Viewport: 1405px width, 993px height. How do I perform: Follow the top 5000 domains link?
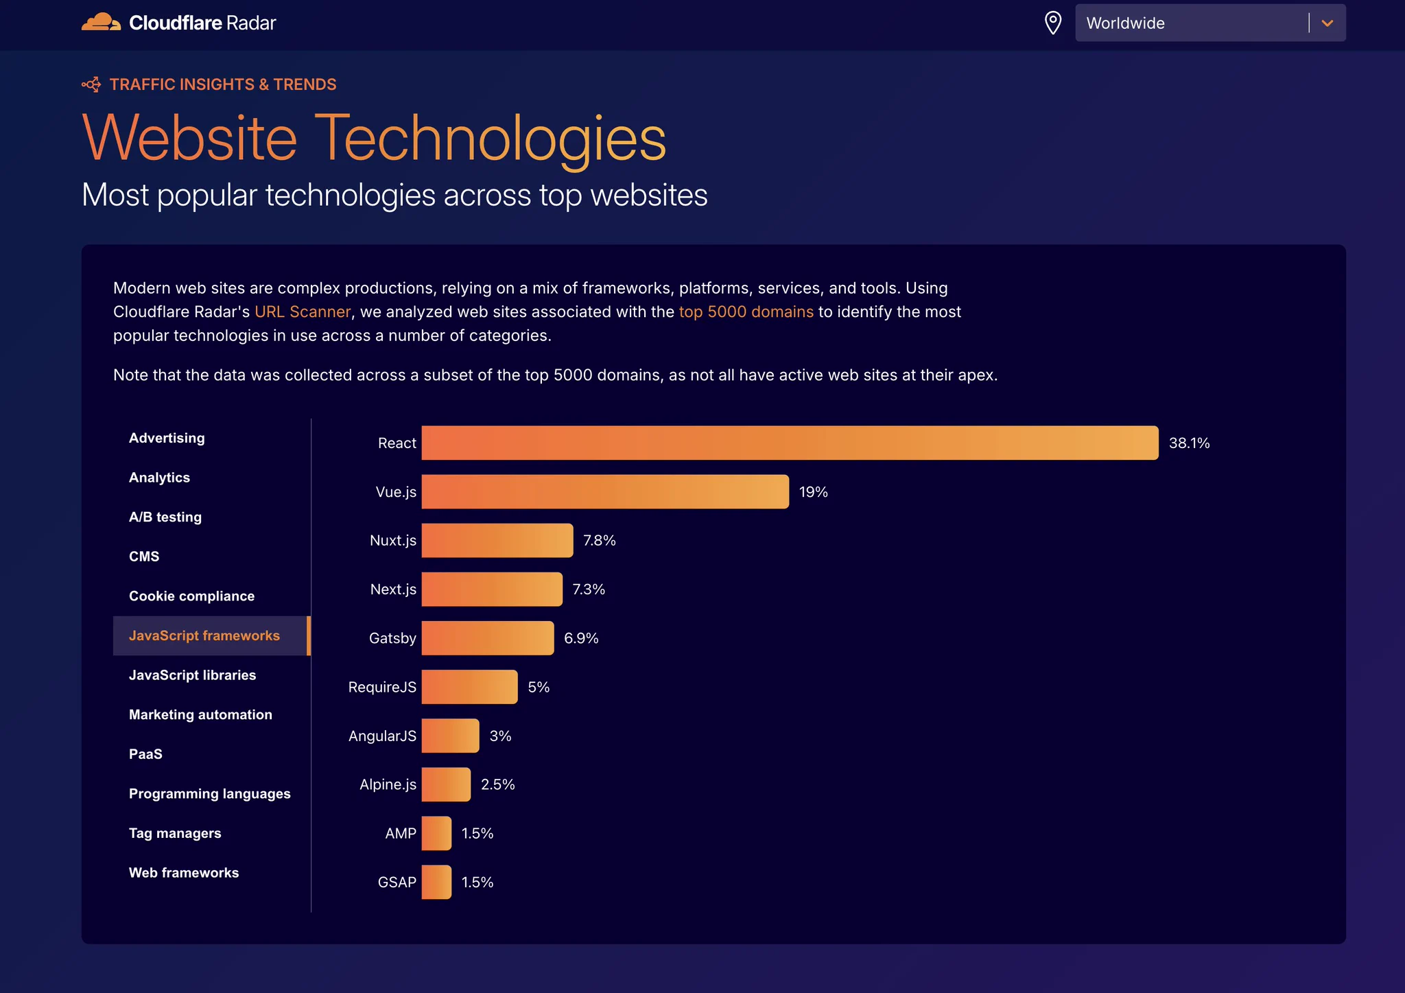pos(746,312)
